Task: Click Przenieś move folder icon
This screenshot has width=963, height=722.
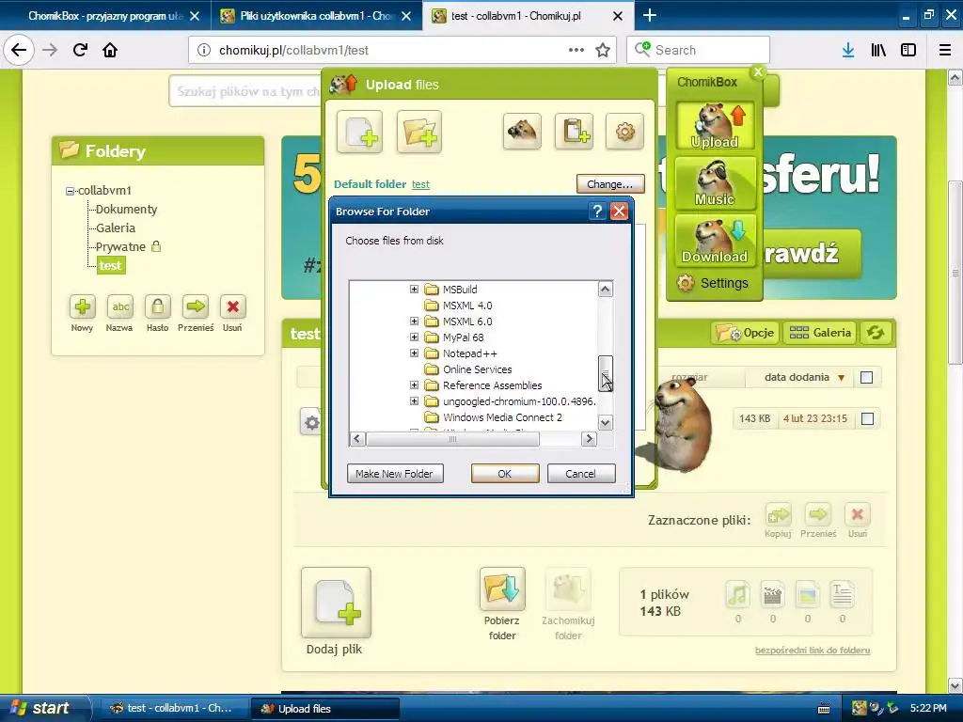Action: [196, 306]
